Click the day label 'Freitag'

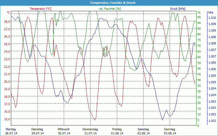tap(117, 129)
